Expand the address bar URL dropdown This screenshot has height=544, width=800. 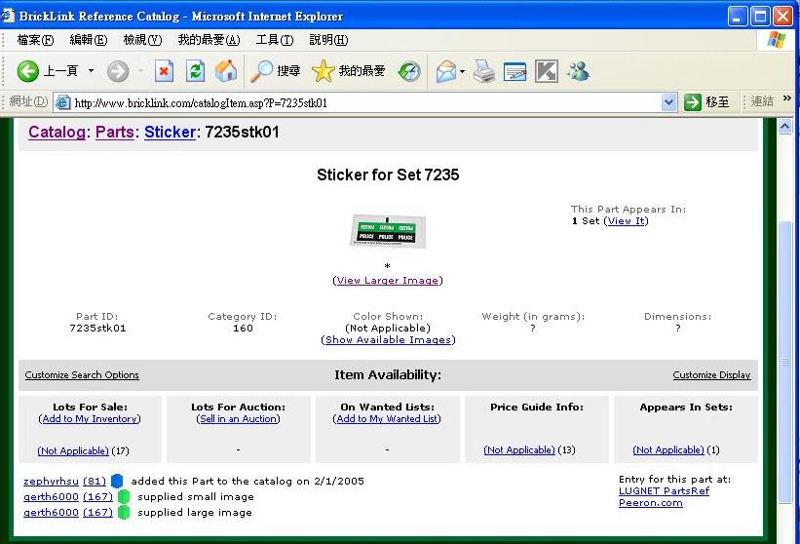668,102
